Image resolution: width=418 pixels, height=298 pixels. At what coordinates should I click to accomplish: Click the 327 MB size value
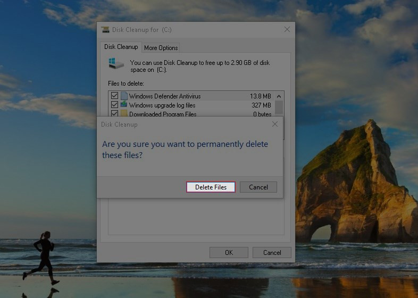[261, 105]
